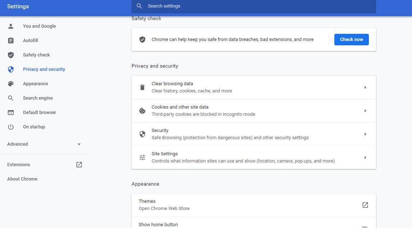The image size is (412, 228).
Task: Click the Site Settings sliders icon
Action: (142, 157)
